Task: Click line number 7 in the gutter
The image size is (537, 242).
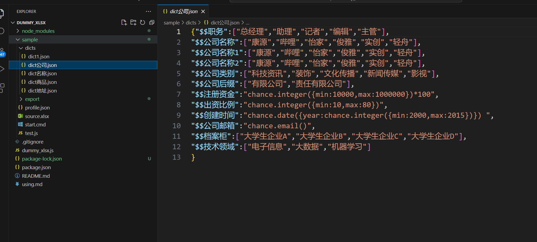Action: [x=179, y=94]
